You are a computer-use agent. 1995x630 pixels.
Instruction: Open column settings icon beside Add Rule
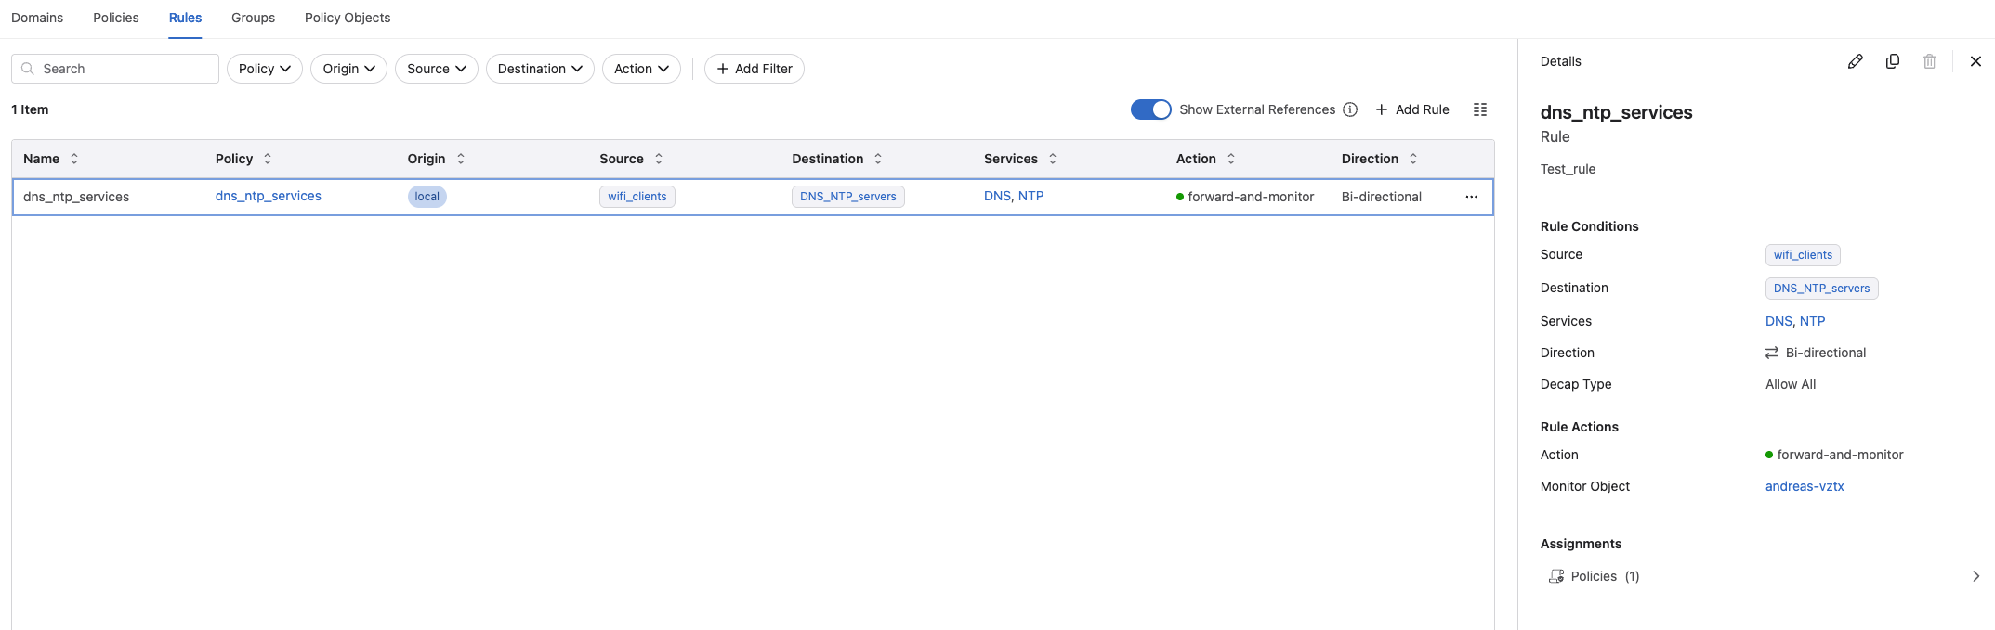coord(1480,109)
